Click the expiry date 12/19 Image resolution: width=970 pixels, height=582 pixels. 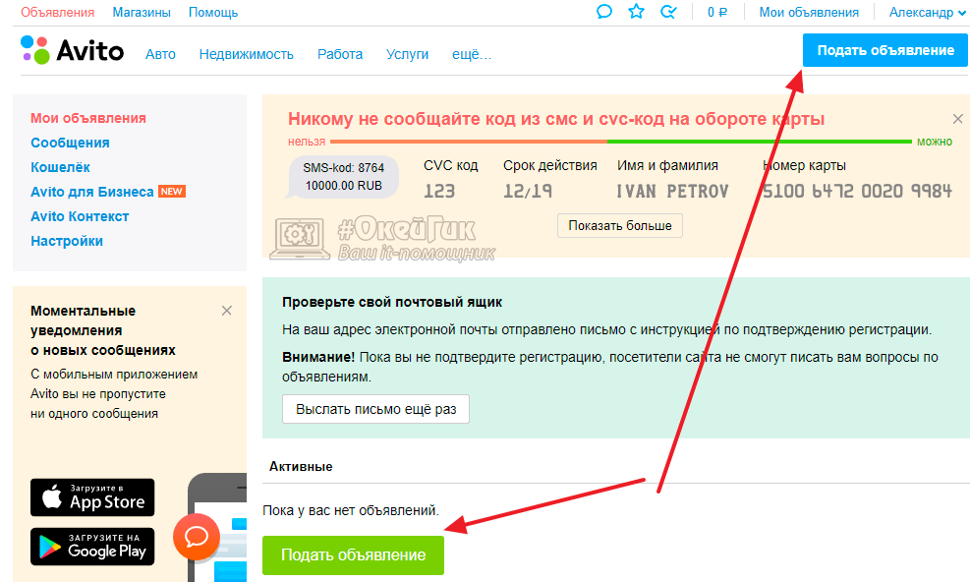point(528,192)
